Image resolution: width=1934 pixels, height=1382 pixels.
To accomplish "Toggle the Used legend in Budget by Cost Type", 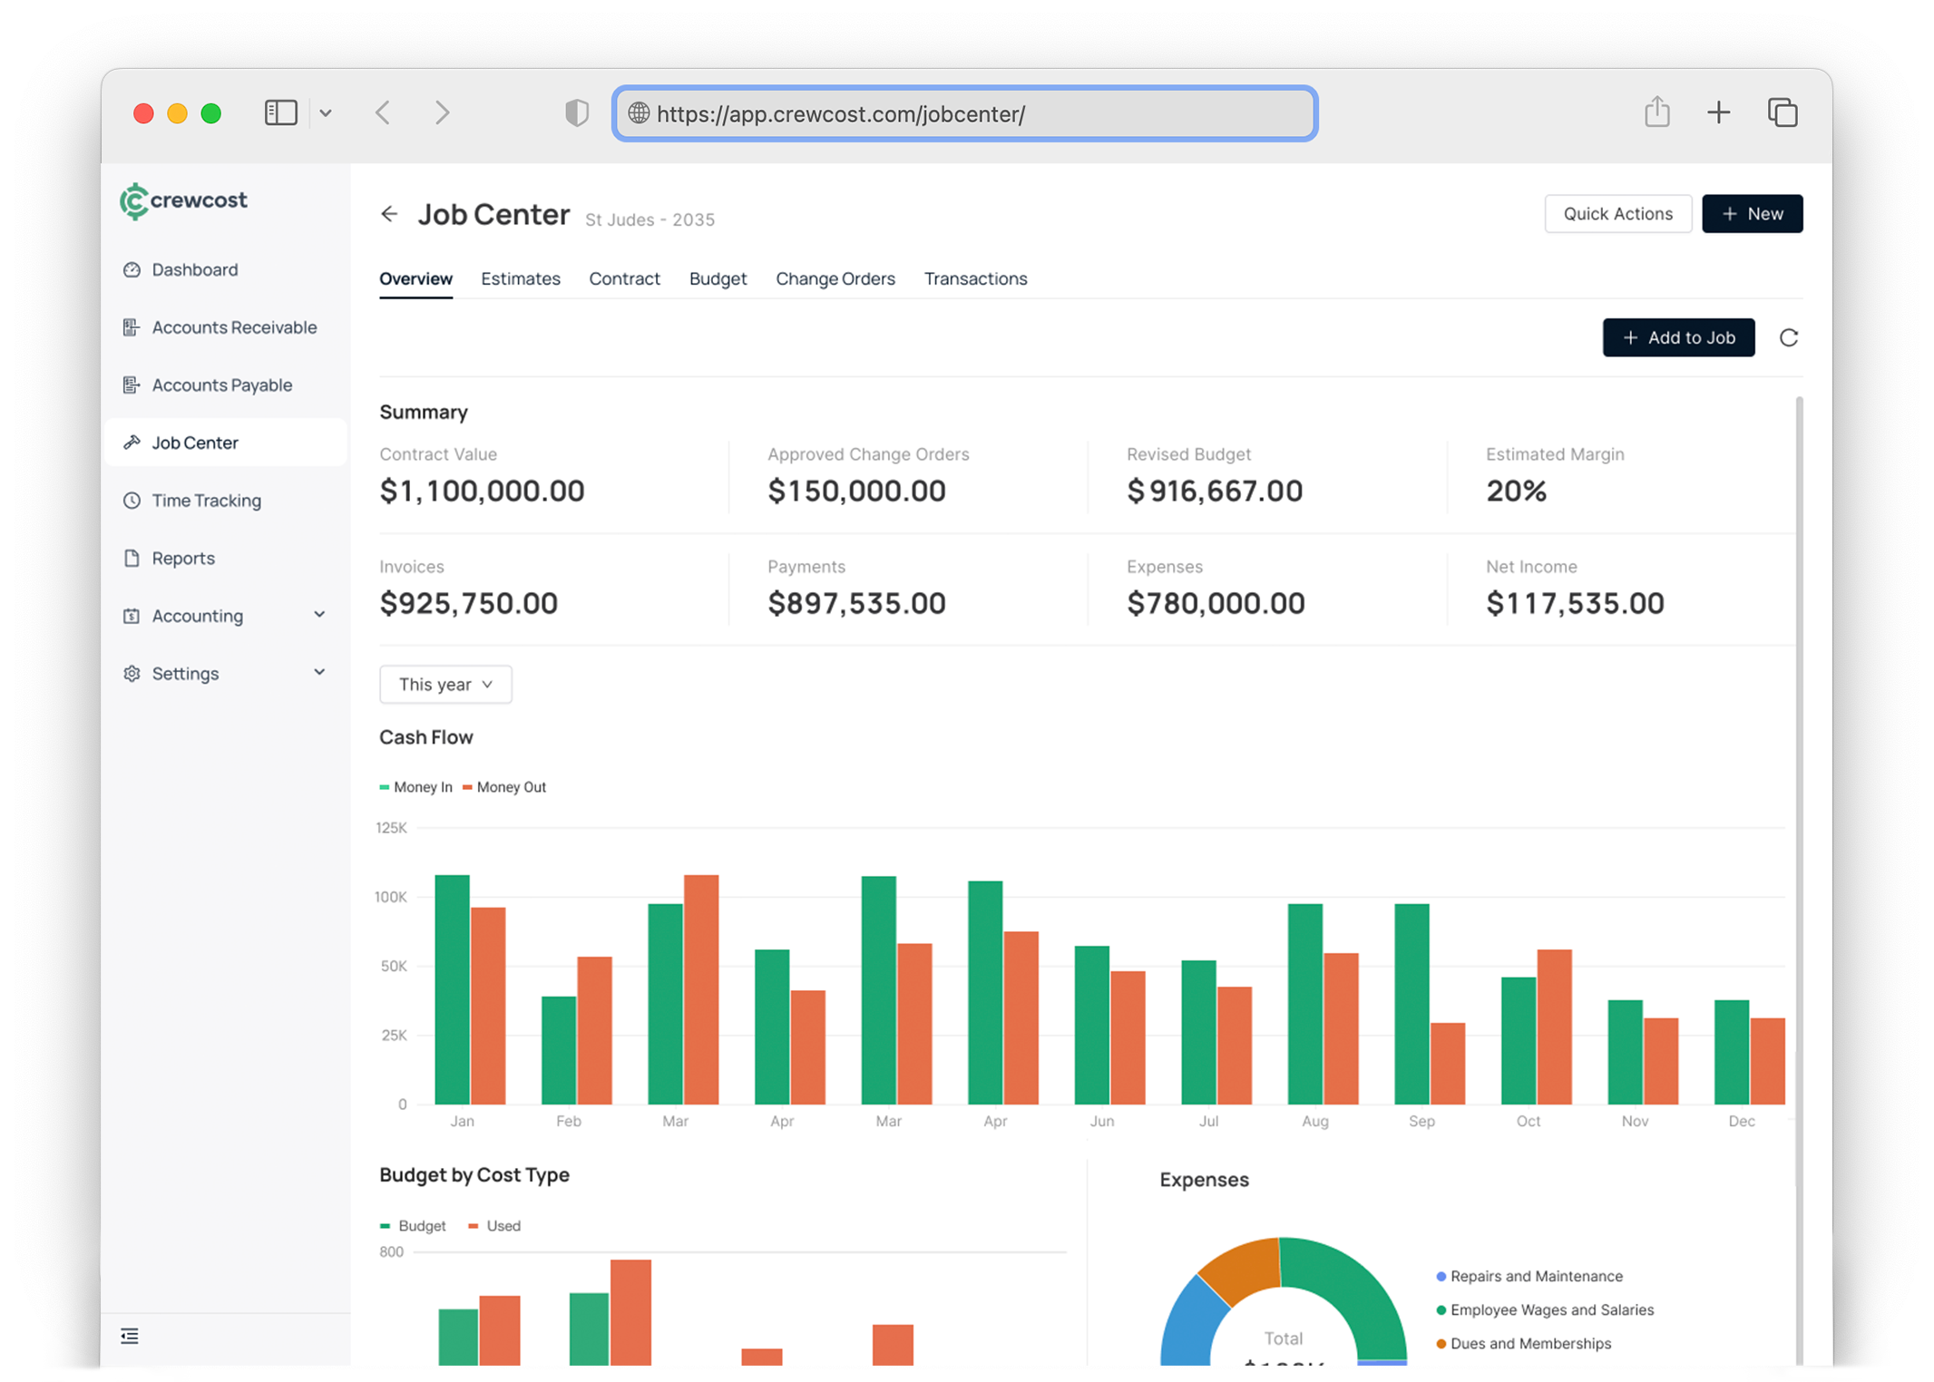I will [494, 1226].
